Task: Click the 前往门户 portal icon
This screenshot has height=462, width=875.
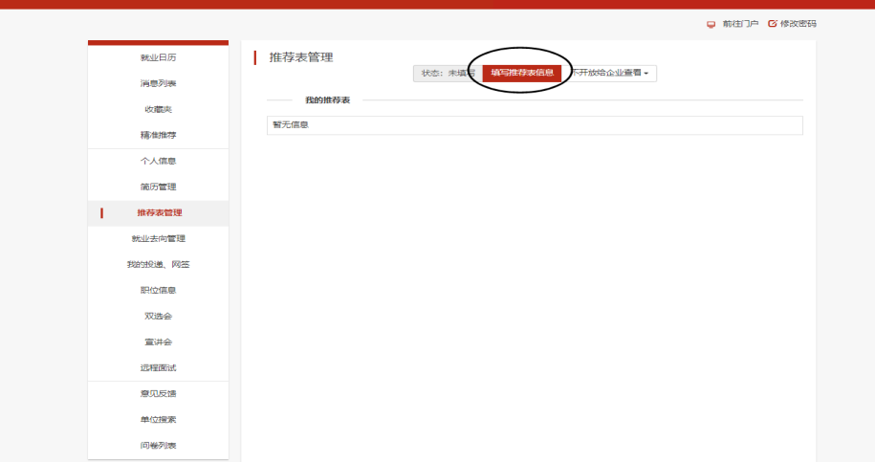Action: (x=711, y=25)
